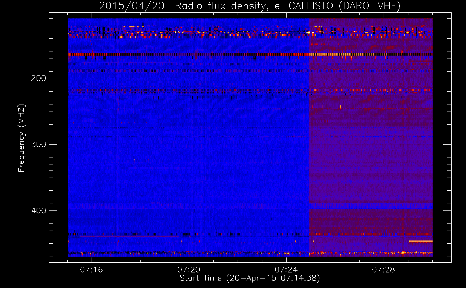This screenshot has height=288, width=466.
Task: Click the 07:28 time tick label
Action: pyautogui.click(x=384, y=270)
